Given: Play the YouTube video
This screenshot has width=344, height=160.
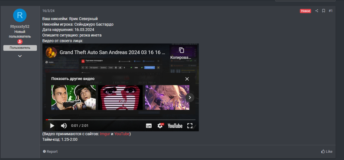Looking at the screenshot, I should pyautogui.click(x=52, y=126).
